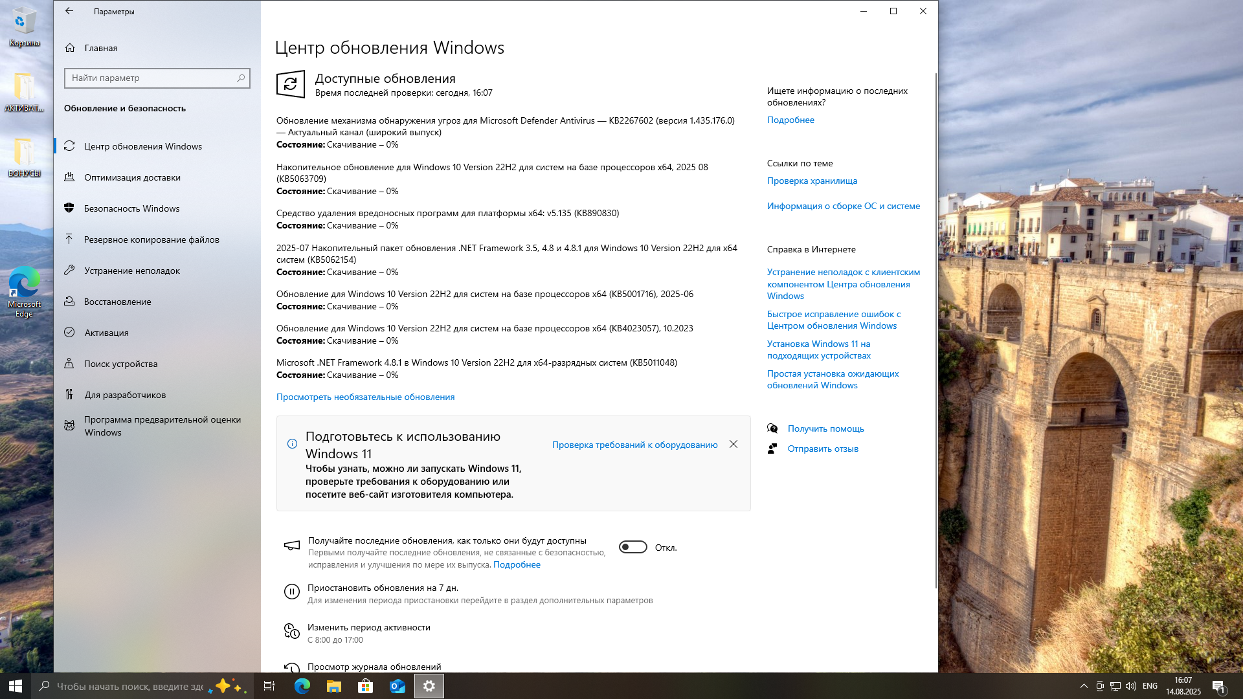This screenshot has width=1243, height=699.
Task: Open Восстановление section
Action: pos(157,302)
